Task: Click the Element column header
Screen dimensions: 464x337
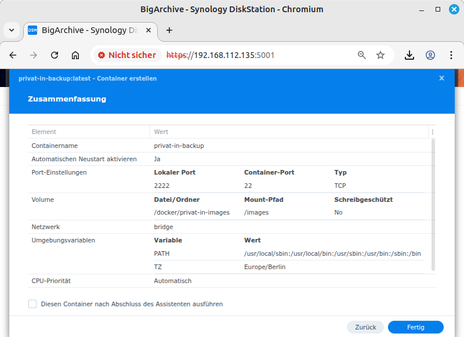Action: (87, 132)
